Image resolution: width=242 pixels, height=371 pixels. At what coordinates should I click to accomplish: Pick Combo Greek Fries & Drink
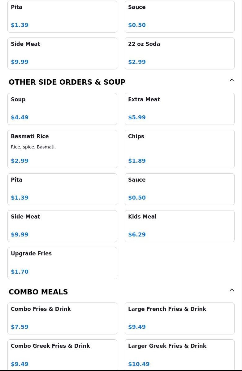(x=63, y=355)
